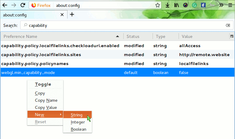Click Copy Name in context menu

tap(46, 101)
